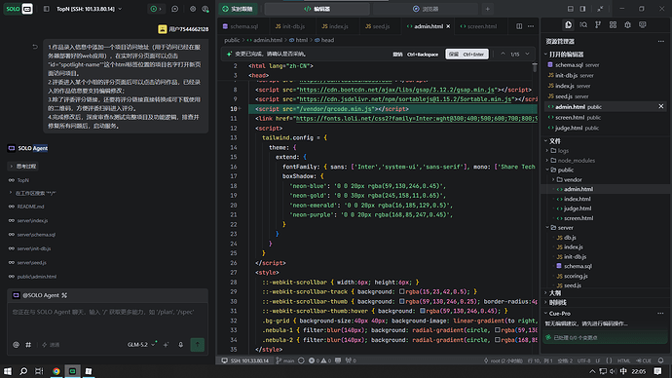
Task: Toggle SOLO mode switch at top left
Action: [19, 9]
